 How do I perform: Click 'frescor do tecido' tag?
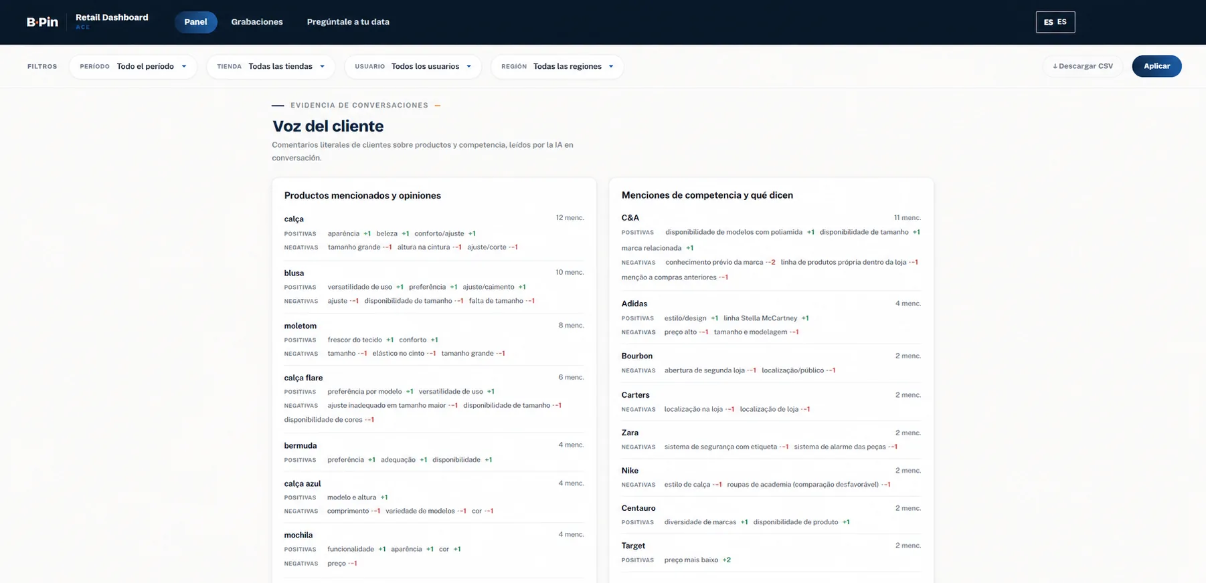355,340
